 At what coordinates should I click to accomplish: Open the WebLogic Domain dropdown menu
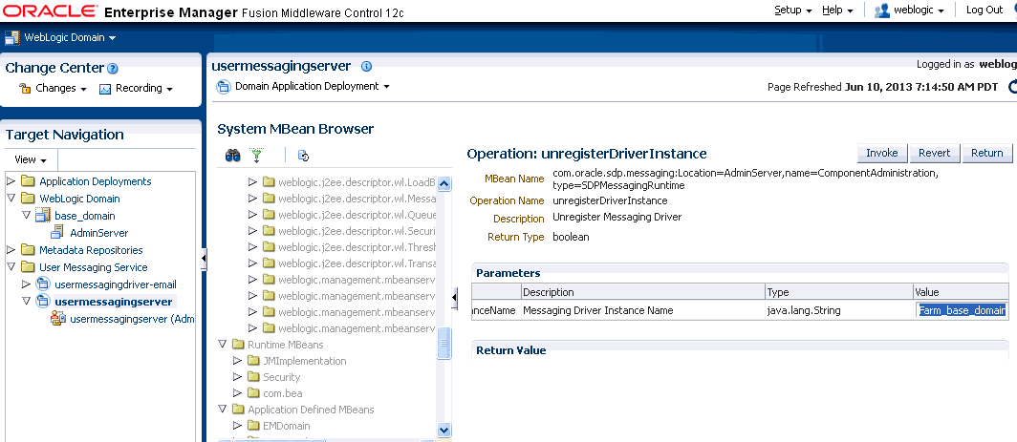[70, 37]
